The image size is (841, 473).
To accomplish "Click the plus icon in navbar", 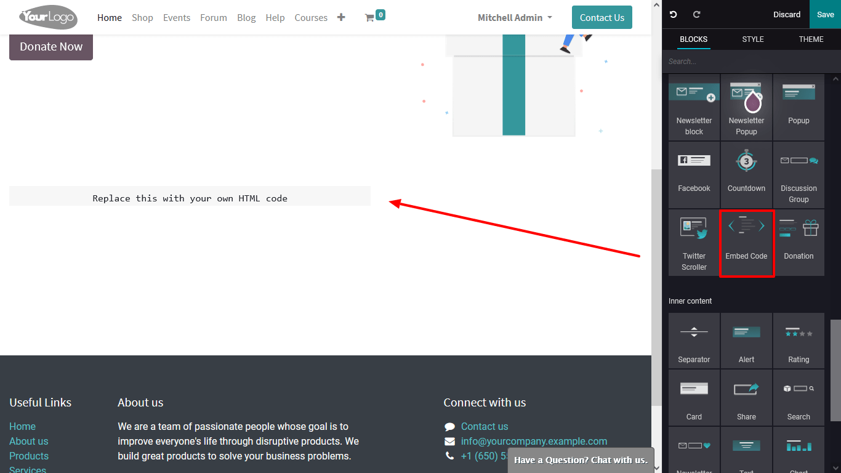I will [341, 17].
